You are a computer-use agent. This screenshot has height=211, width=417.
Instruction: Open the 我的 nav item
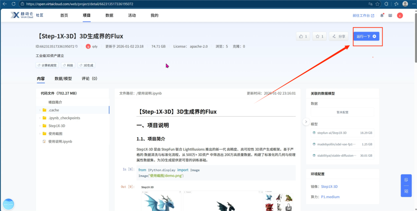pos(154,15)
